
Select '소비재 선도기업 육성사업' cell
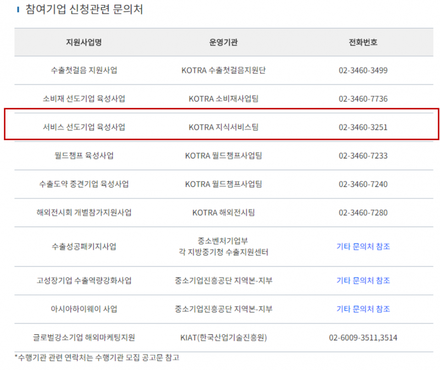(x=84, y=99)
